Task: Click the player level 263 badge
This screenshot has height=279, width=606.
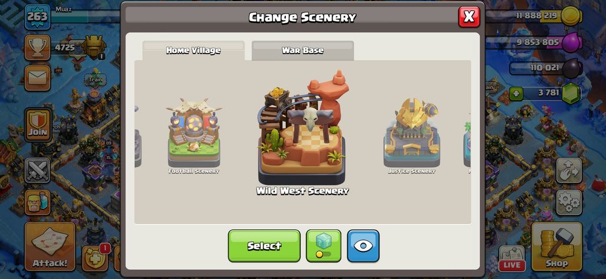Action: pos(38,16)
